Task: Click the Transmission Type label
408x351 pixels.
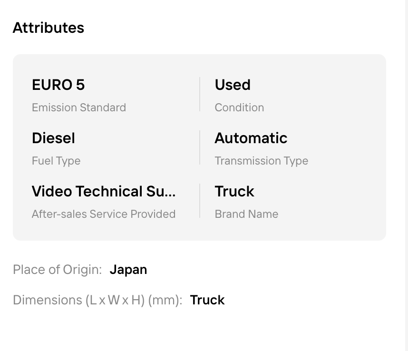Action: tap(262, 161)
